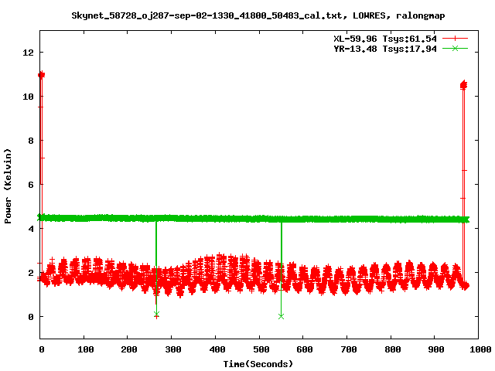Screen dimensions: 495x371
Task: Click the x-axis tick label 100
Action: [x=86, y=349]
